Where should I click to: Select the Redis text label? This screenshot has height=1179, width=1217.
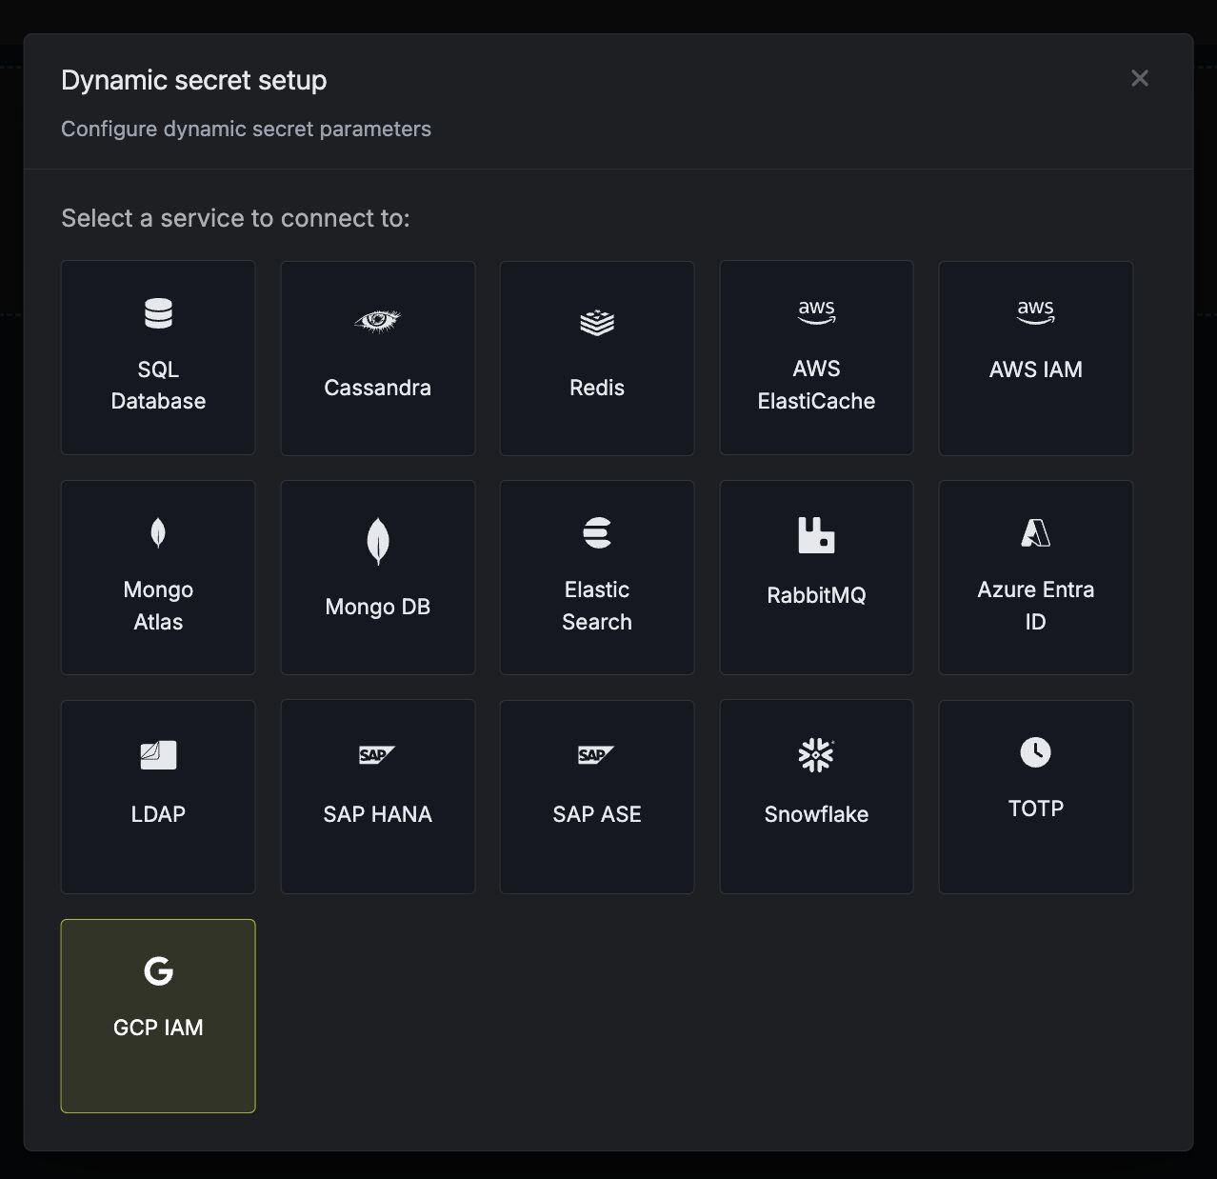597,388
